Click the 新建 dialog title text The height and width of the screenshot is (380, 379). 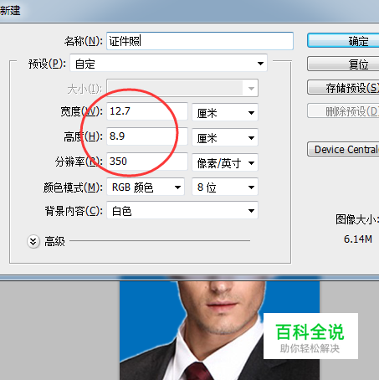click(x=10, y=11)
